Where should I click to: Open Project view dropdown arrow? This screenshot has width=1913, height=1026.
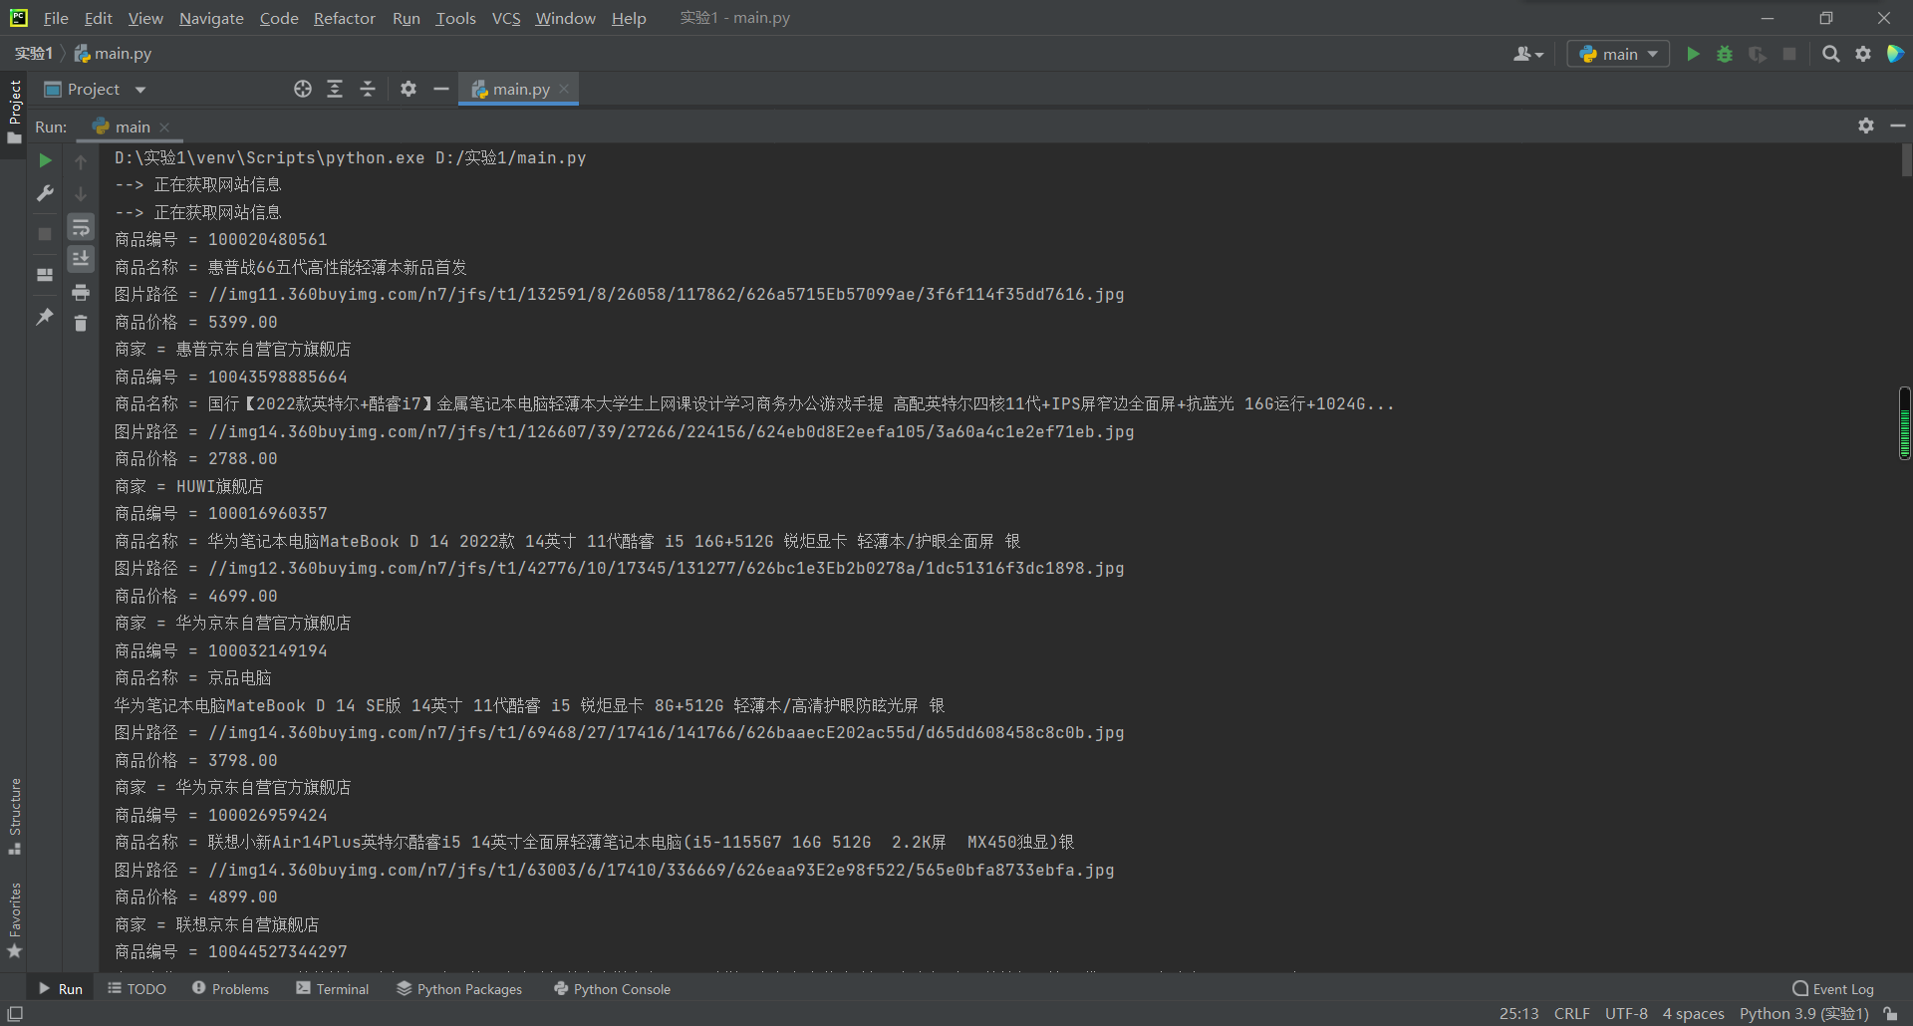click(140, 90)
